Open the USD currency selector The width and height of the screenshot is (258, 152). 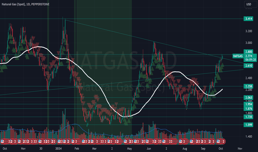[250, 4]
